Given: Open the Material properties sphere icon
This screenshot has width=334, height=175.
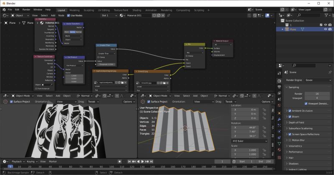Looking at the screenshot, I should tap(279, 150).
